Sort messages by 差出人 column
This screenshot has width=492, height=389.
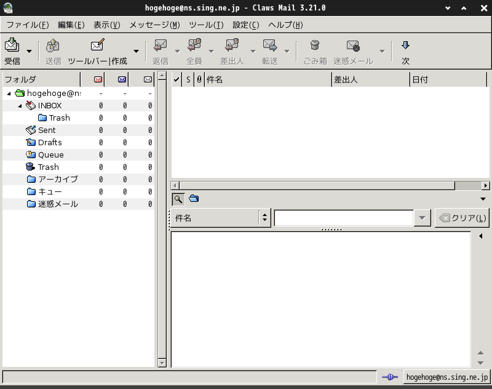(x=371, y=79)
